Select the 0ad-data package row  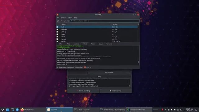coord(97,29)
